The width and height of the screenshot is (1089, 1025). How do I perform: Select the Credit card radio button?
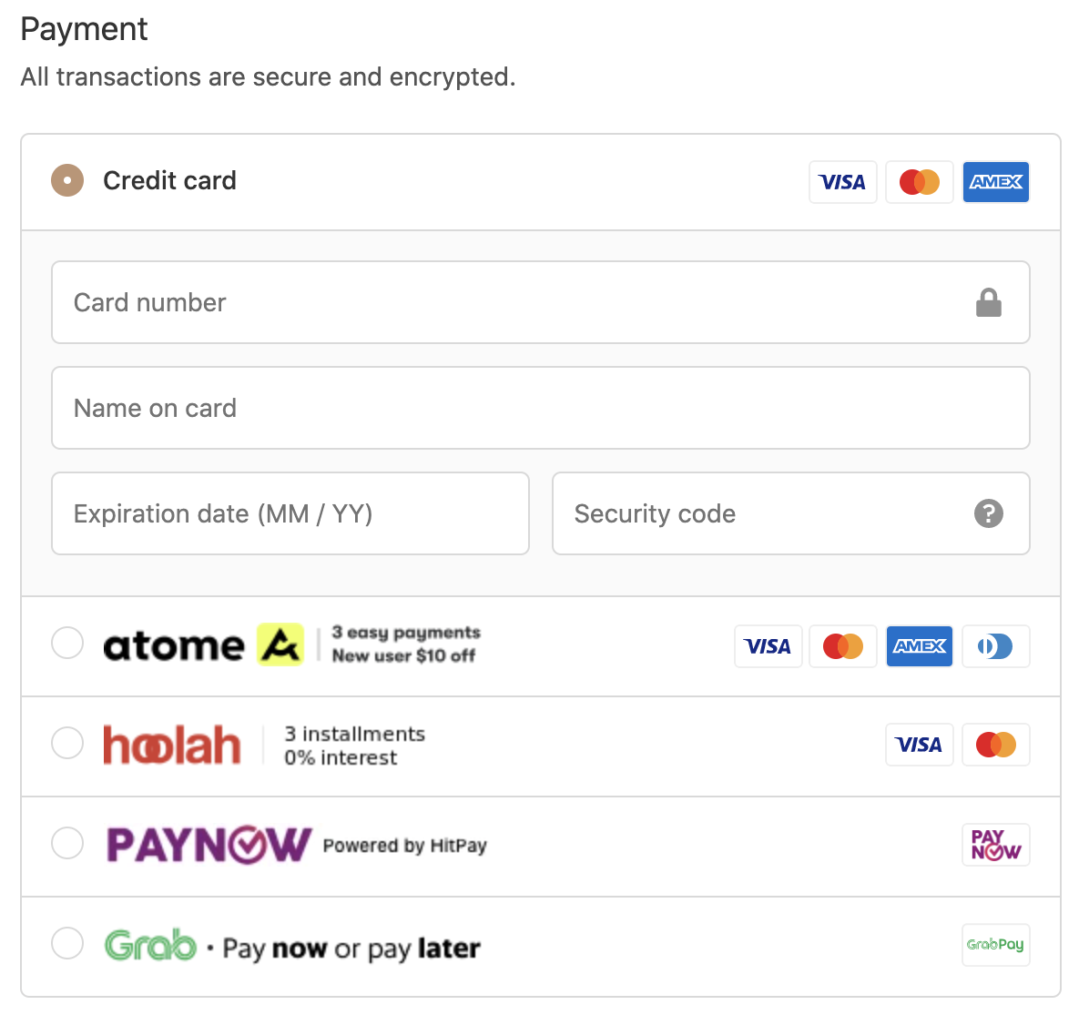tap(67, 180)
